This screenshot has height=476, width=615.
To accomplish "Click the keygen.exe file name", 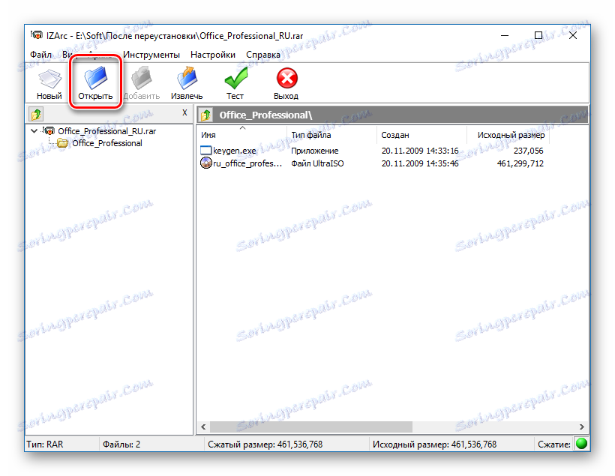I will (x=235, y=151).
